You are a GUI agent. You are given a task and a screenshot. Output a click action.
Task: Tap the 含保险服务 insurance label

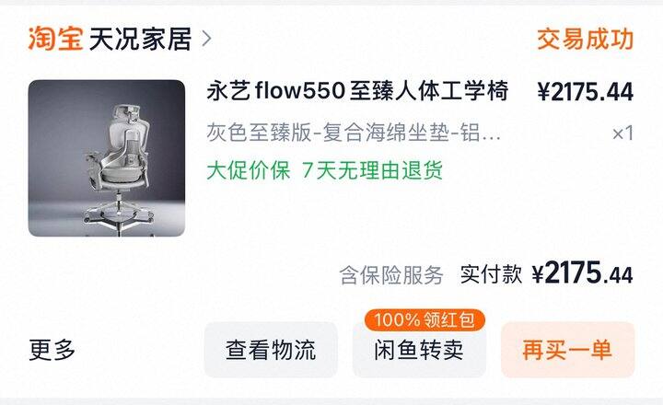point(391,275)
